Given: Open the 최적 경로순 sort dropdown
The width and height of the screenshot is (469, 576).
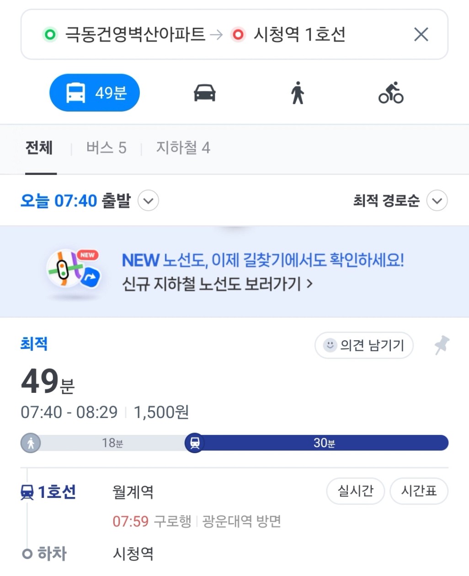Looking at the screenshot, I should pos(437,201).
